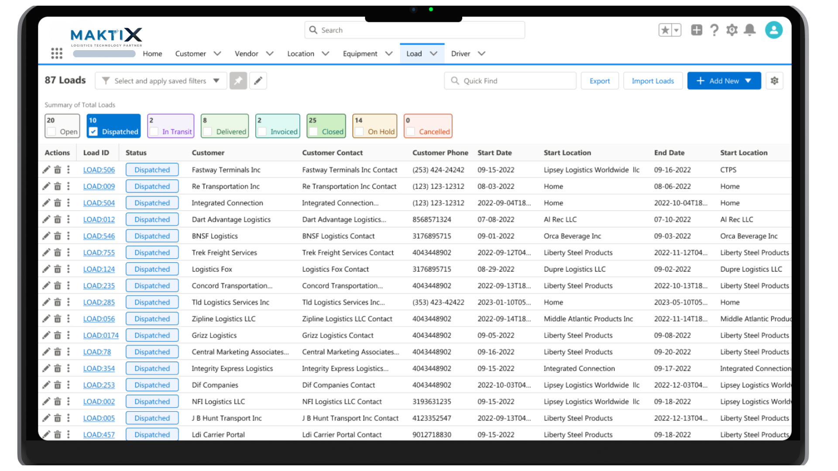
Task: Open the setup gear icon in header
Action: (x=732, y=30)
